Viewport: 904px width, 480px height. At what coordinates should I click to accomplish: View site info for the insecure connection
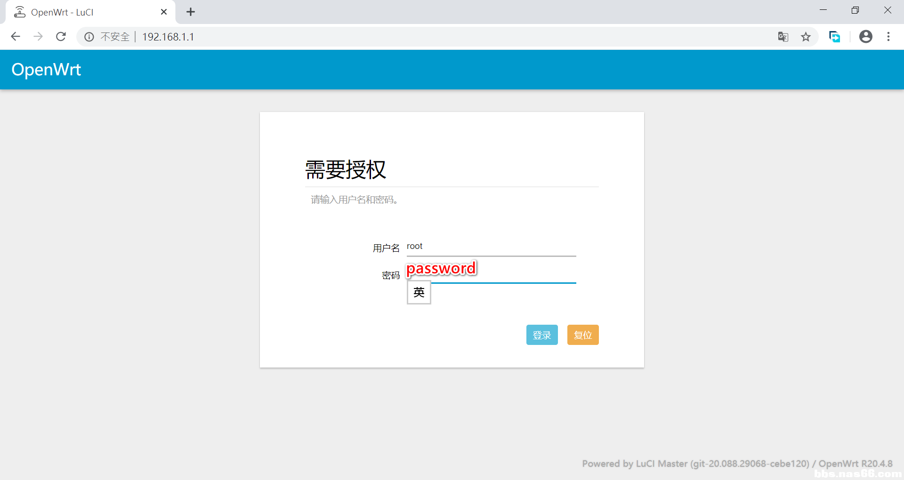89,37
